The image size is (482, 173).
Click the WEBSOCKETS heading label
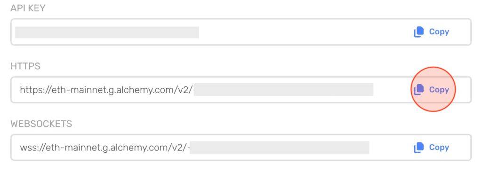tap(41, 124)
